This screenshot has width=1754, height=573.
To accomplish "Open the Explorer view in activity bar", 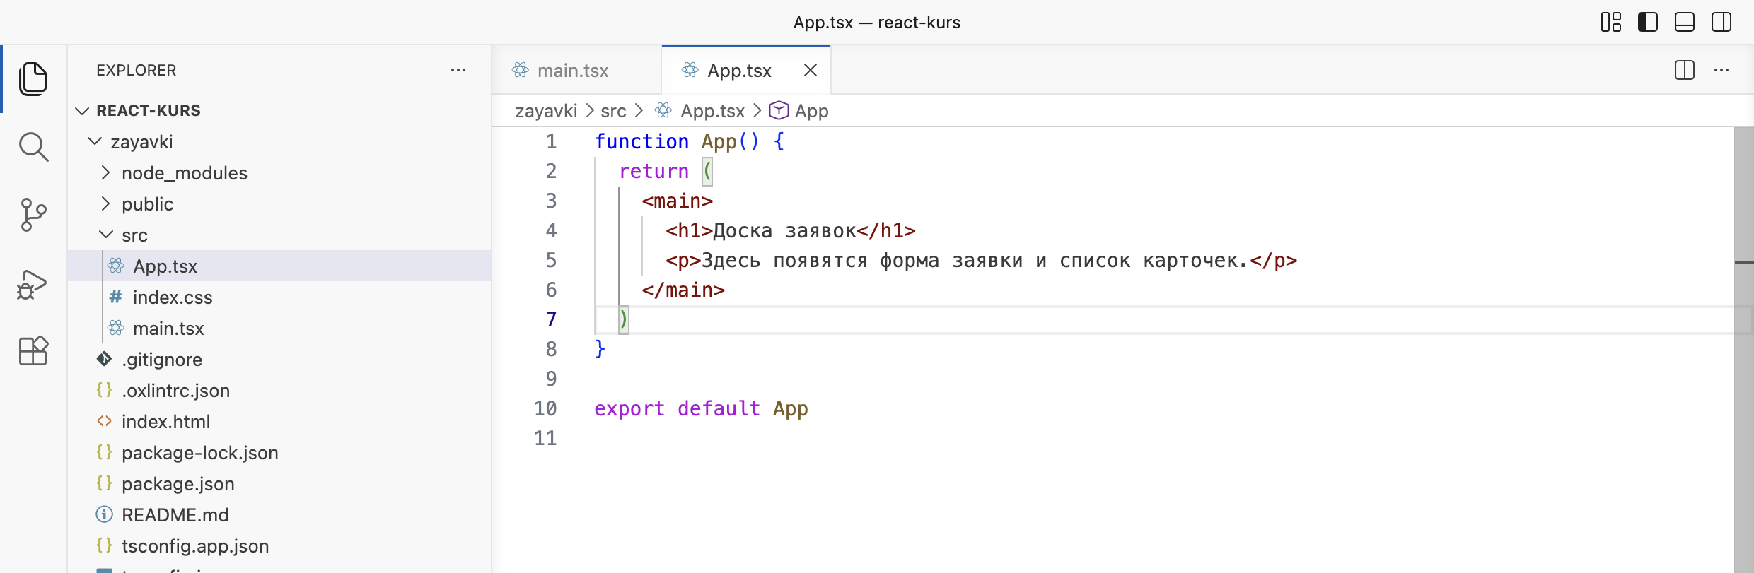I will [x=33, y=78].
